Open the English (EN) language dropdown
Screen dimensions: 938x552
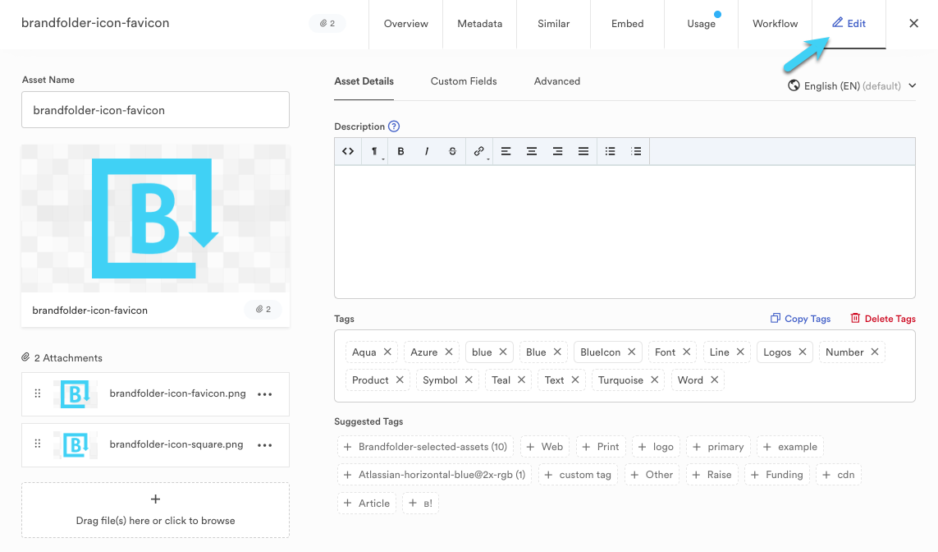852,85
